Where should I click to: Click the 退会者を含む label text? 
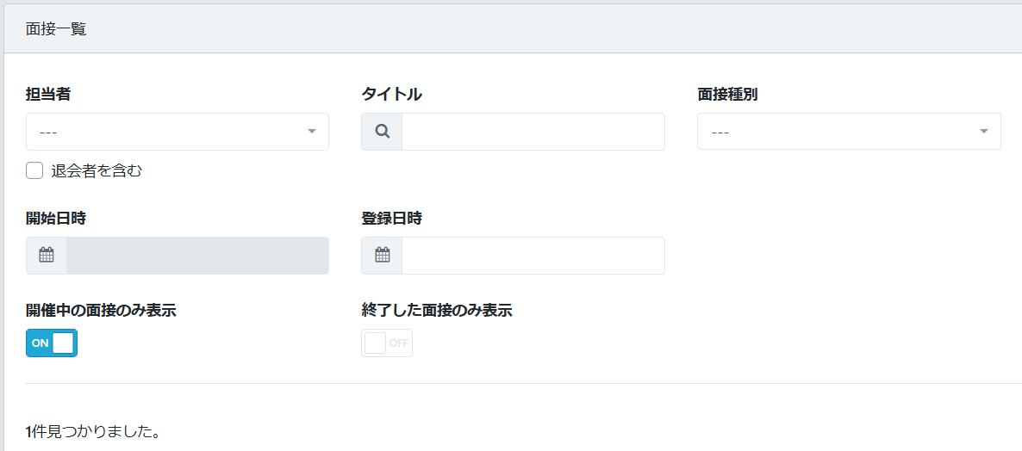point(97,170)
